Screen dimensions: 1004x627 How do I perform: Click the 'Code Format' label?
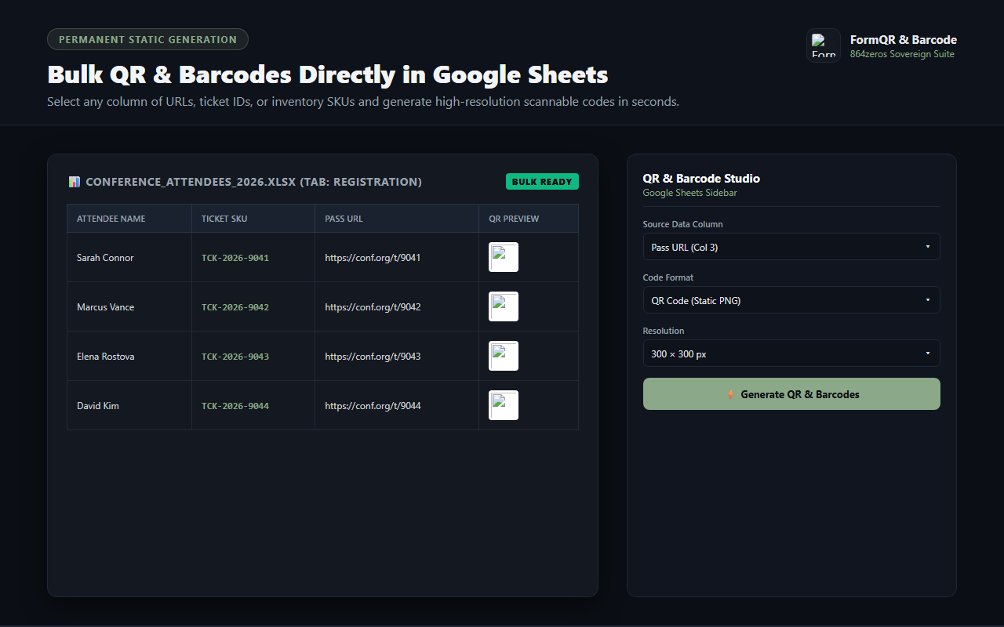point(668,277)
